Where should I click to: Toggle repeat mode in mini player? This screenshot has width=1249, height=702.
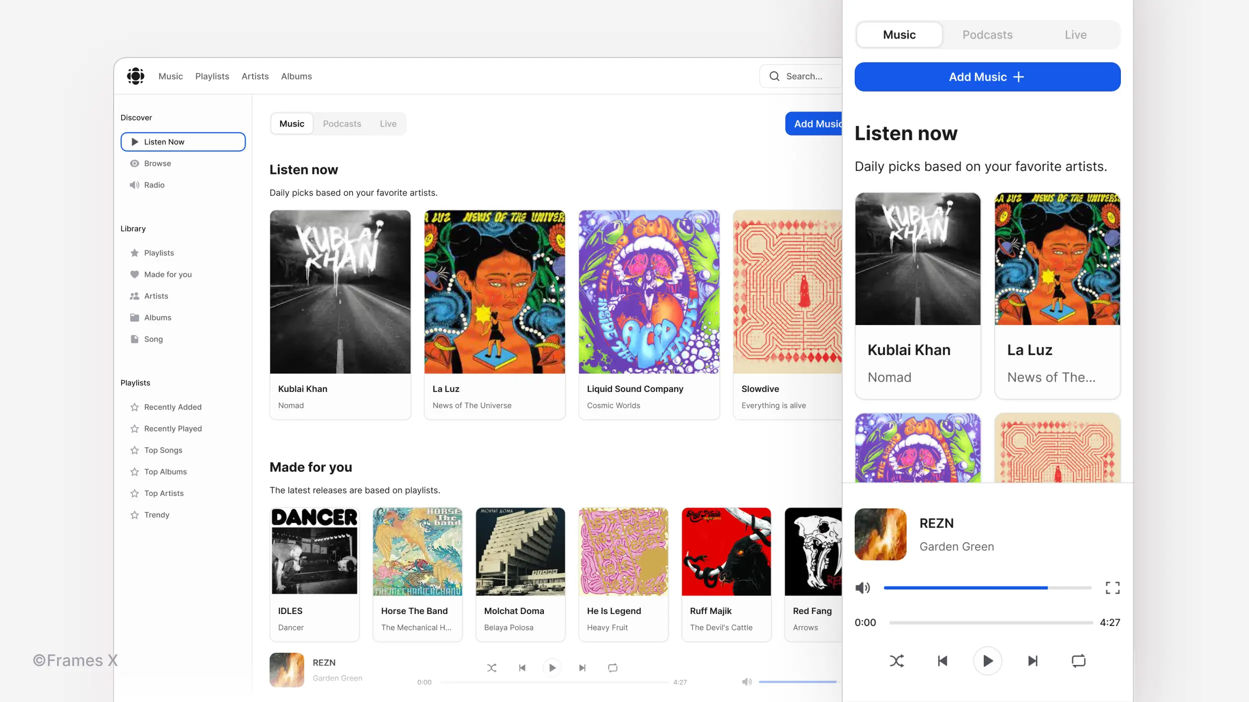[x=612, y=667]
